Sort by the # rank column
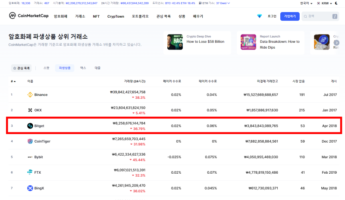Viewport: 345px width, 200px height. 13,81
